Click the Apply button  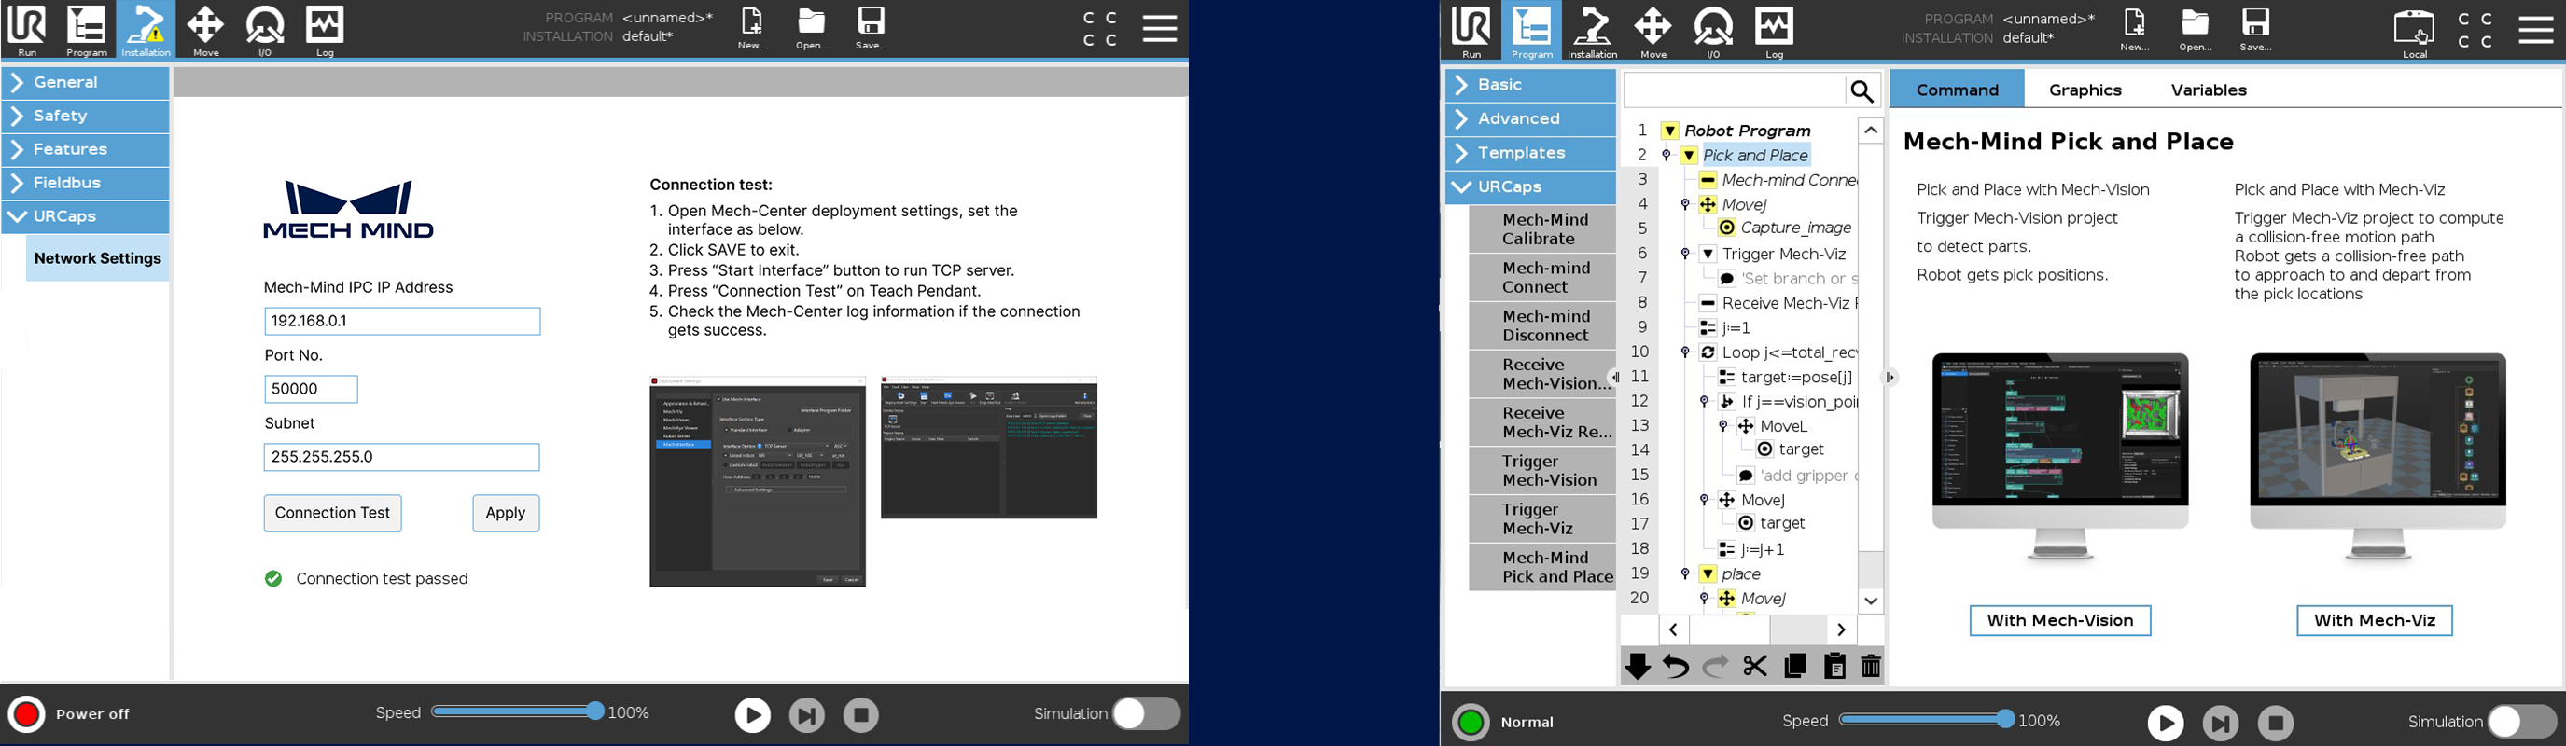506,513
